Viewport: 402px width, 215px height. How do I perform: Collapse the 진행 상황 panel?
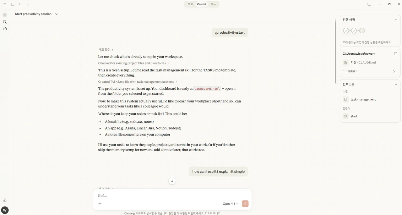coord(396,20)
